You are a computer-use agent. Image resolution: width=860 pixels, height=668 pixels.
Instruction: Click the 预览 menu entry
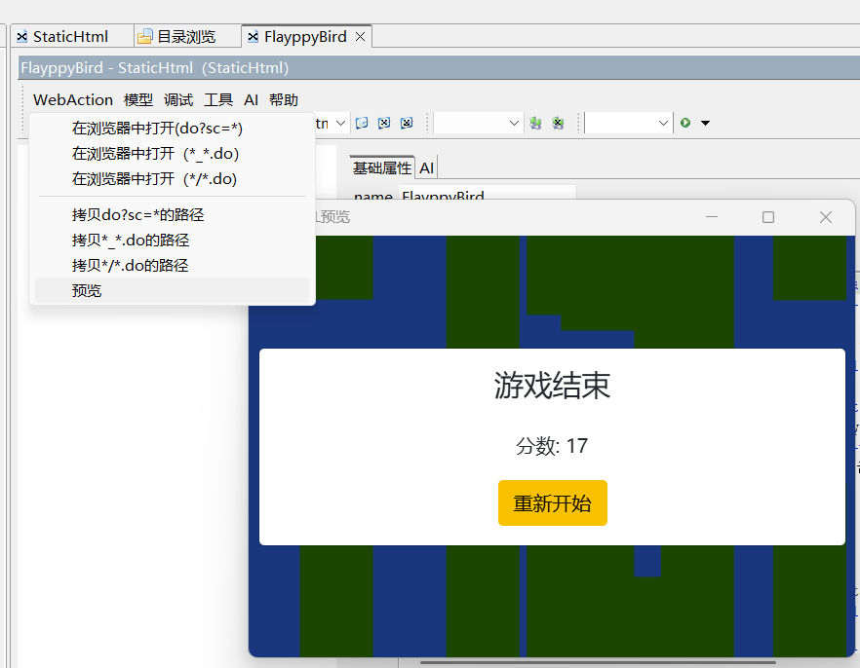coord(172,290)
